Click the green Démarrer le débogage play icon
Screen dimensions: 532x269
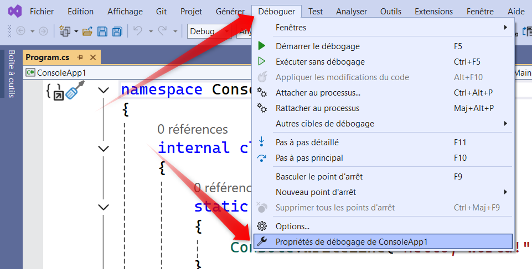[x=262, y=46]
